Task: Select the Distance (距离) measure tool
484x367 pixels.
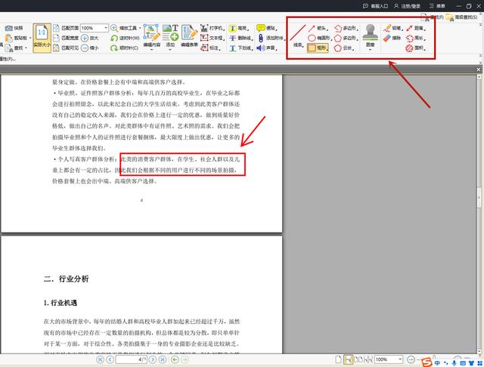Action: click(416, 29)
